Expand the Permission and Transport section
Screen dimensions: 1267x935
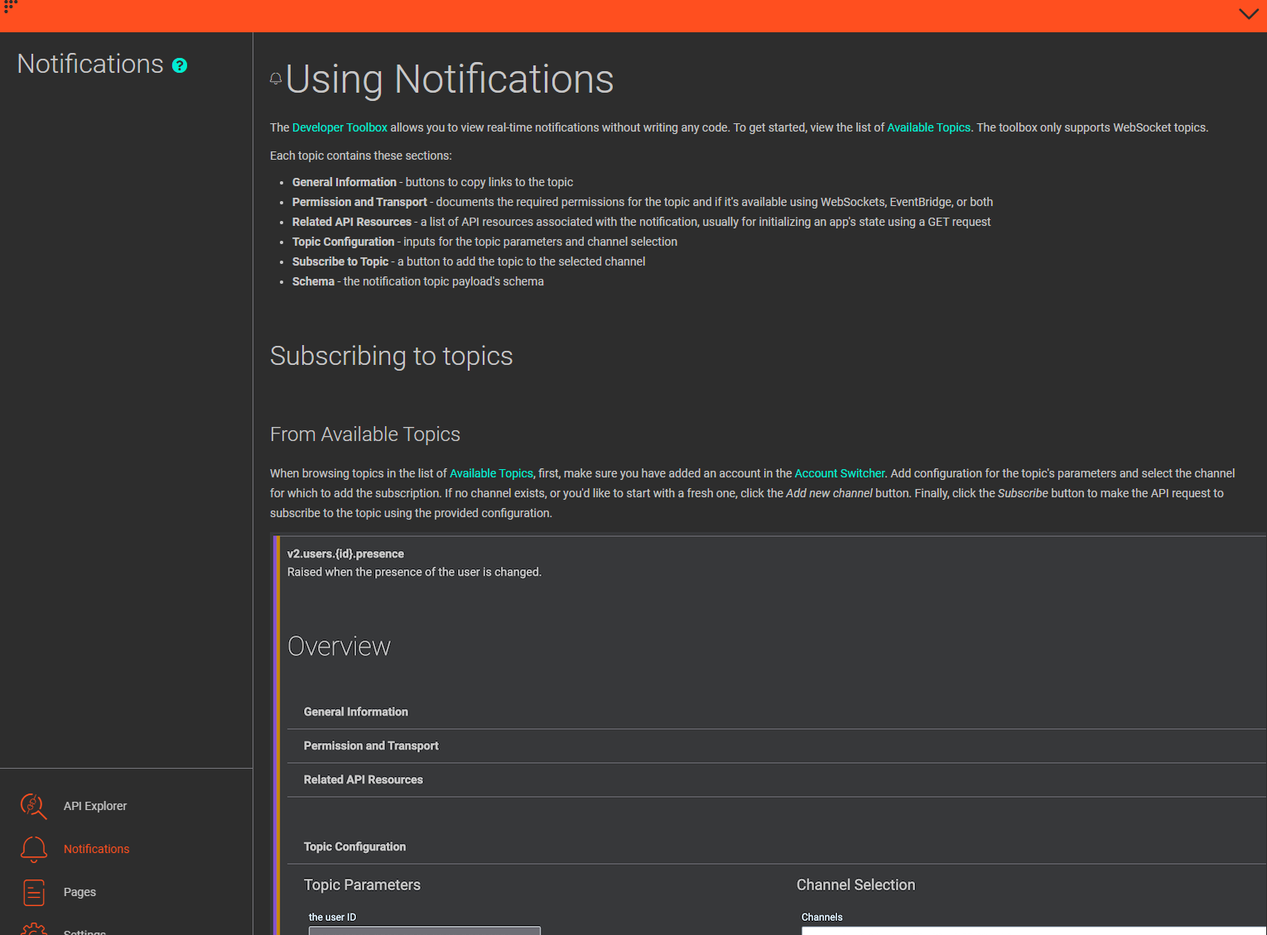pyautogui.click(x=371, y=746)
